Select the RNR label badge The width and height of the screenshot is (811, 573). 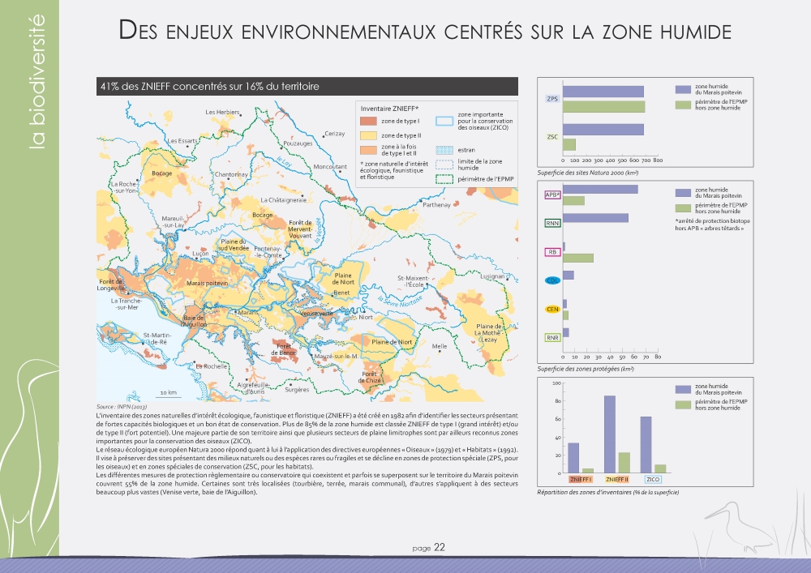point(552,337)
